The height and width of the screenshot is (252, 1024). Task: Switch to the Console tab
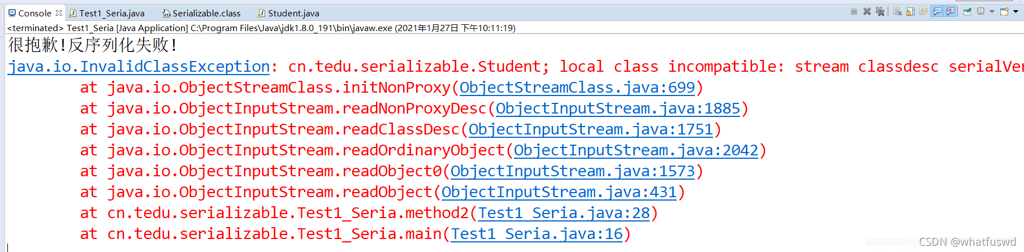click(34, 13)
